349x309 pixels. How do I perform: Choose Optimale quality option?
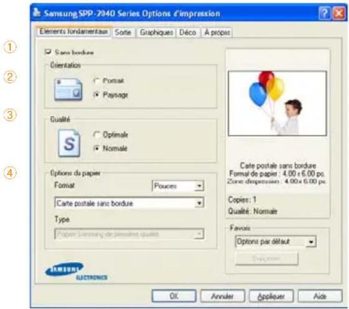tap(97, 135)
